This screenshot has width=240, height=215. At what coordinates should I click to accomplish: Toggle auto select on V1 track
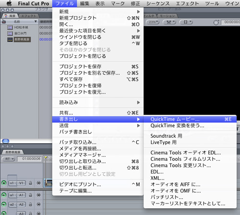tap(38, 183)
